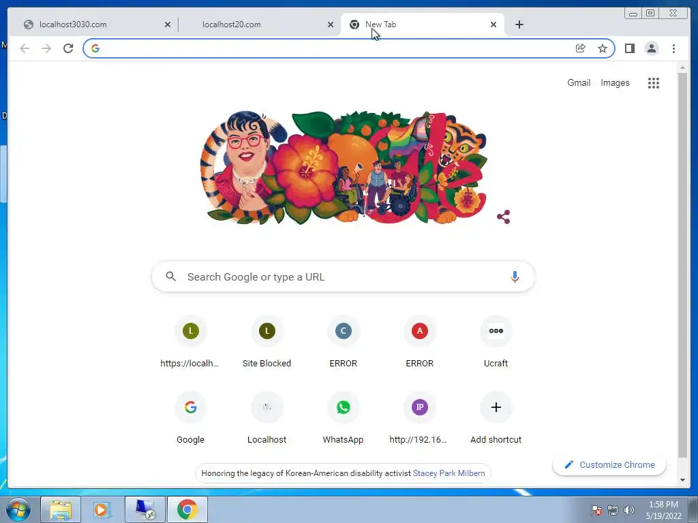The image size is (698, 523).
Task: Share the Google Doodle
Action: coord(504,217)
